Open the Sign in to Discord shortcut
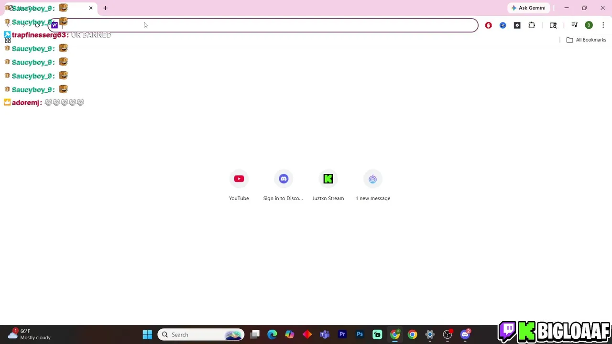This screenshot has width=612, height=344. [284, 179]
